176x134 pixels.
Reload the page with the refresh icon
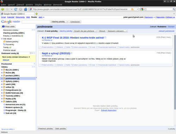pos(16,9)
